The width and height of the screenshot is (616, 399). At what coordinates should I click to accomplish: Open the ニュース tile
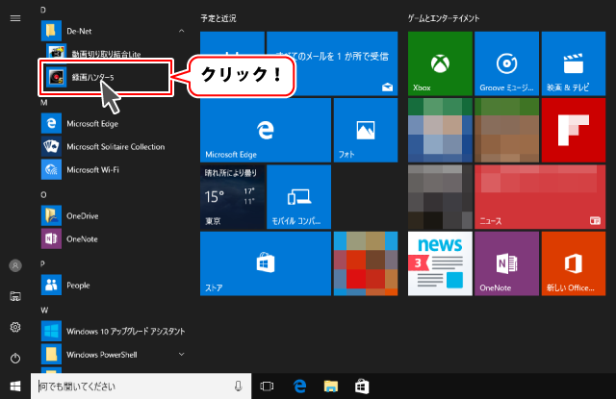pyautogui.click(x=540, y=196)
